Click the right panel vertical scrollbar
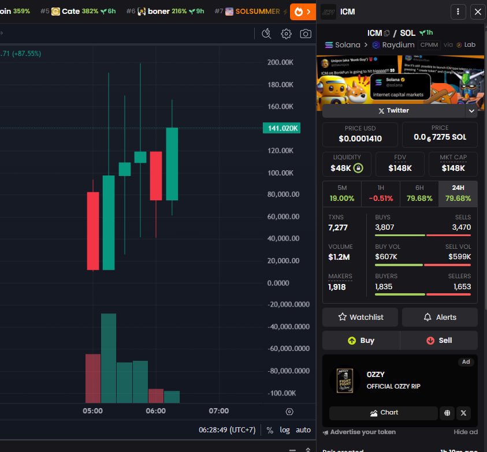Viewport: 487px width, 452px height. pos(485,167)
